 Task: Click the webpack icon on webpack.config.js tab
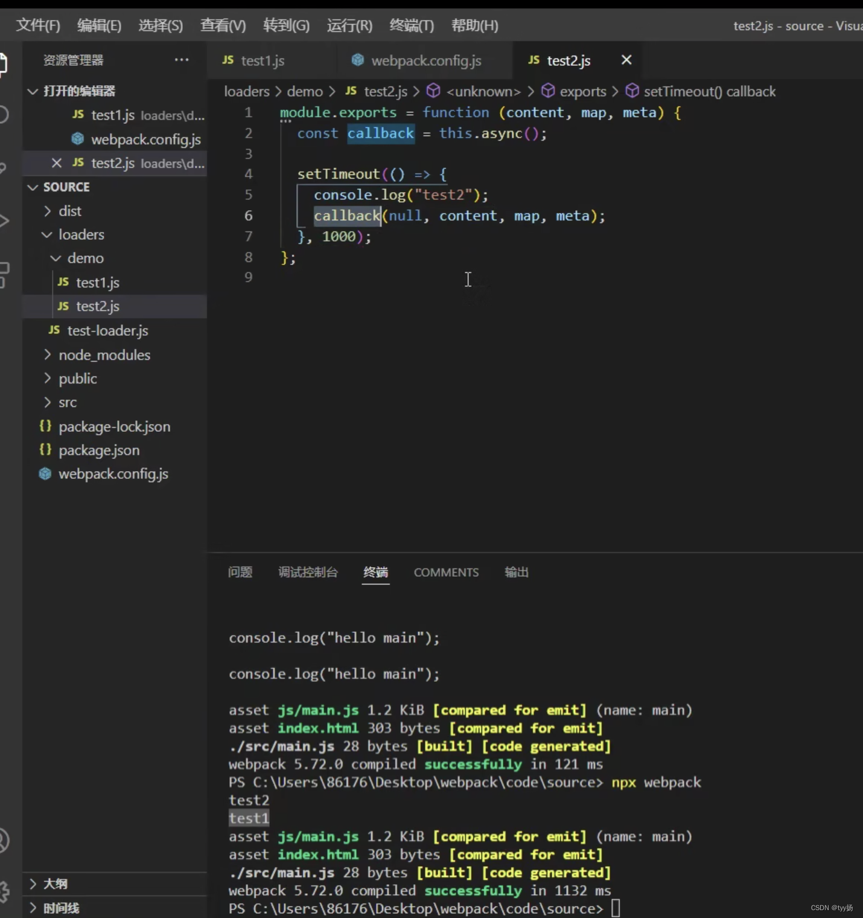358,60
